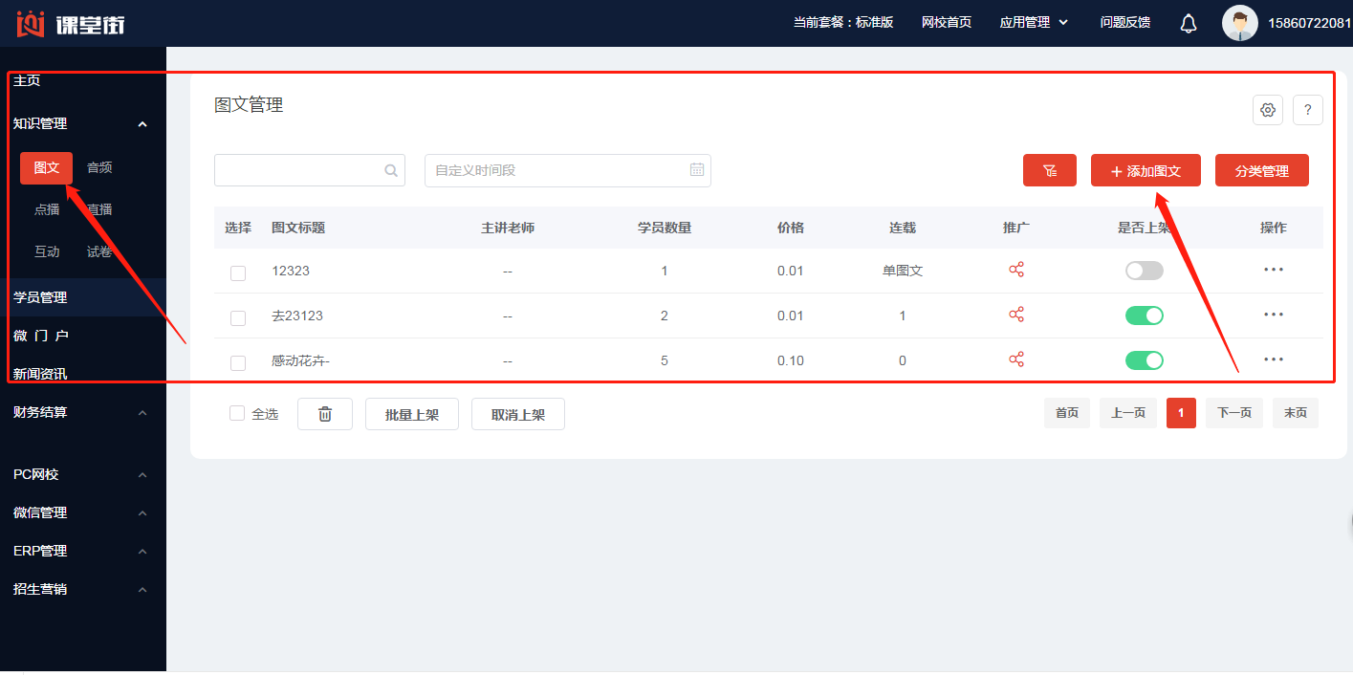Open the help question mark icon
The height and width of the screenshot is (675, 1353).
(1307, 110)
